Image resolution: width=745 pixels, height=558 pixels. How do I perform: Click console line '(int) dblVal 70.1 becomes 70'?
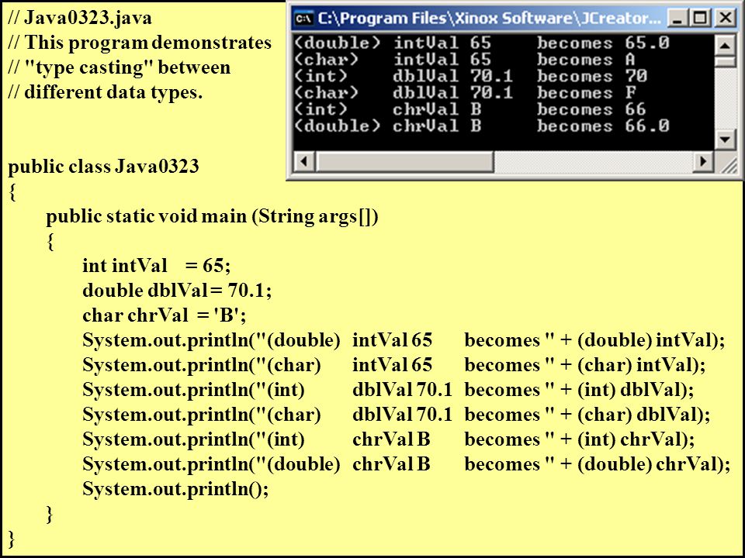point(470,76)
